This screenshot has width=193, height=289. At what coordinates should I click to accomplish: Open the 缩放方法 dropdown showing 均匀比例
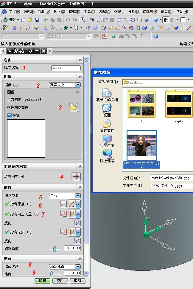pos(65,267)
